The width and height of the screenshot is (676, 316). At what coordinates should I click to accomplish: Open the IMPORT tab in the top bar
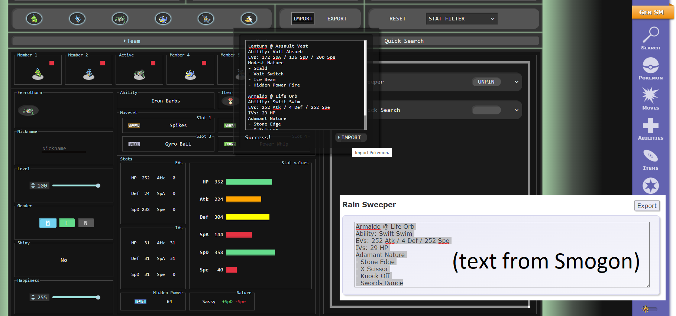click(303, 19)
